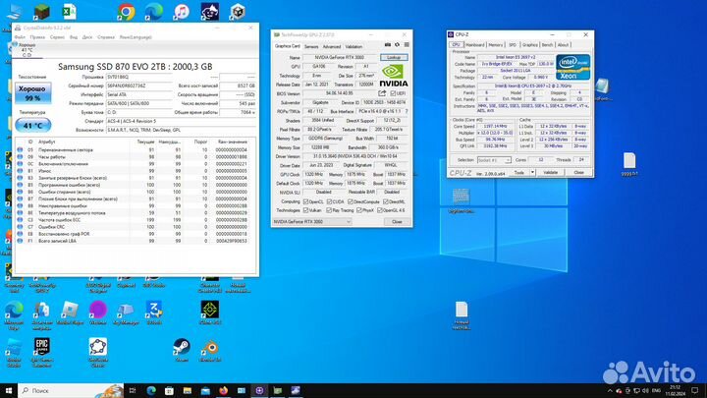Viewport: 707px width, 398px height.
Task: Click the Validate button in CPU-Z
Action: click(550, 172)
